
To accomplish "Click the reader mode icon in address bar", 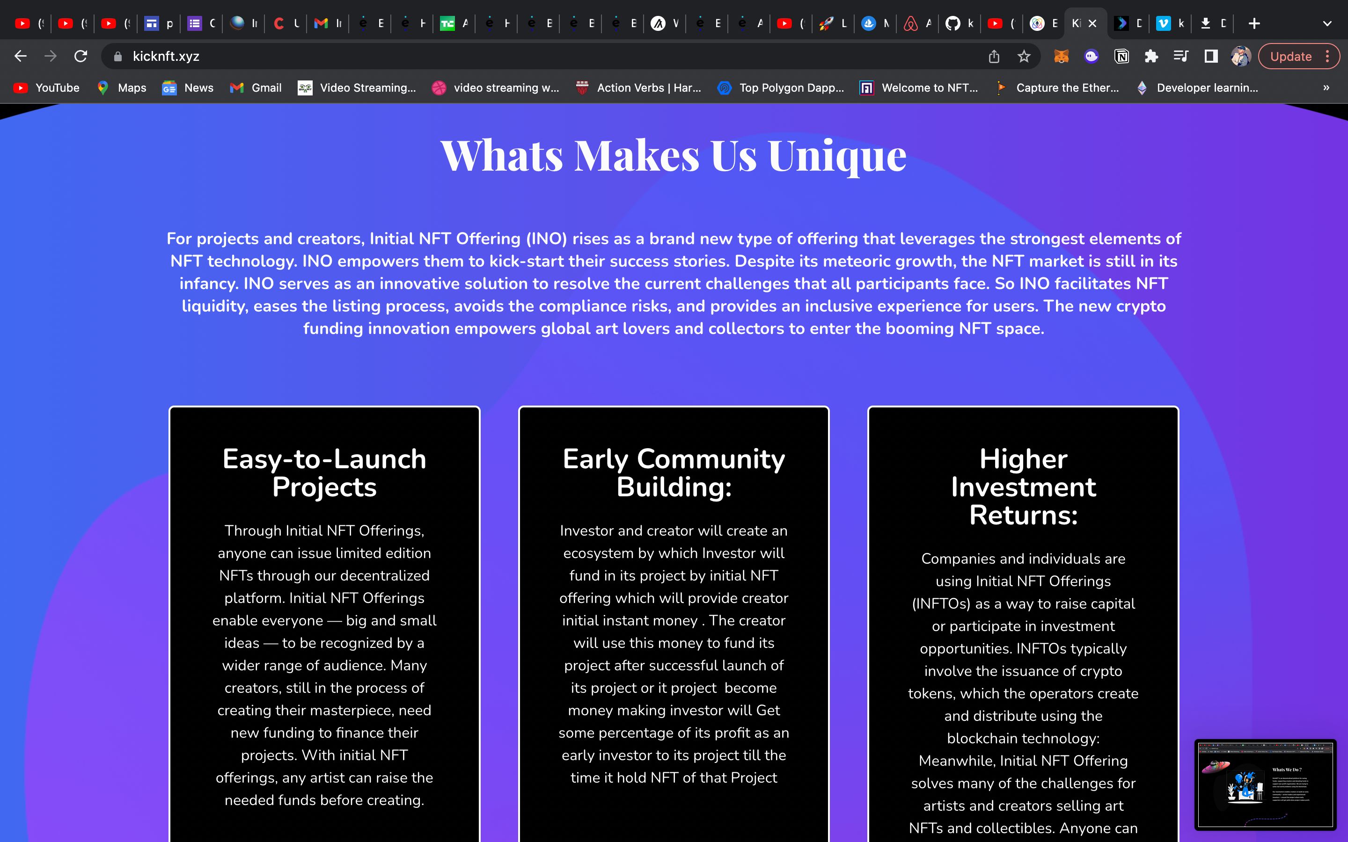I will pos(1211,56).
